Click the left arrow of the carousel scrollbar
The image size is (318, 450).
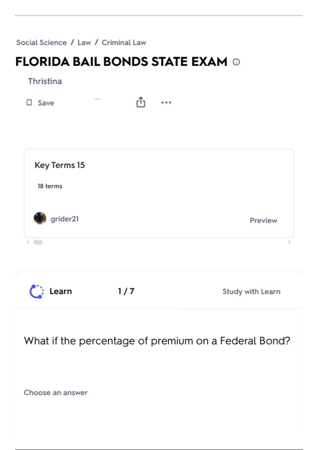coord(28,242)
